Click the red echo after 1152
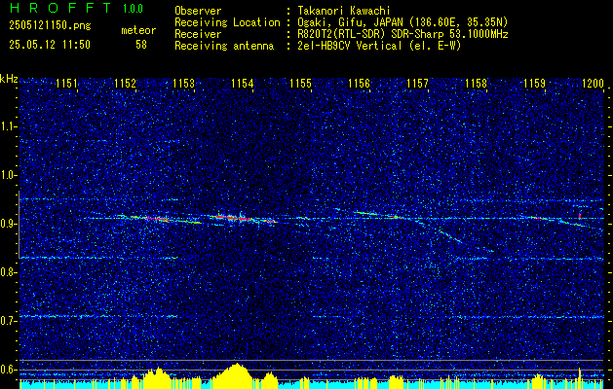Viewport: 613px width, 389px height. pos(150,219)
